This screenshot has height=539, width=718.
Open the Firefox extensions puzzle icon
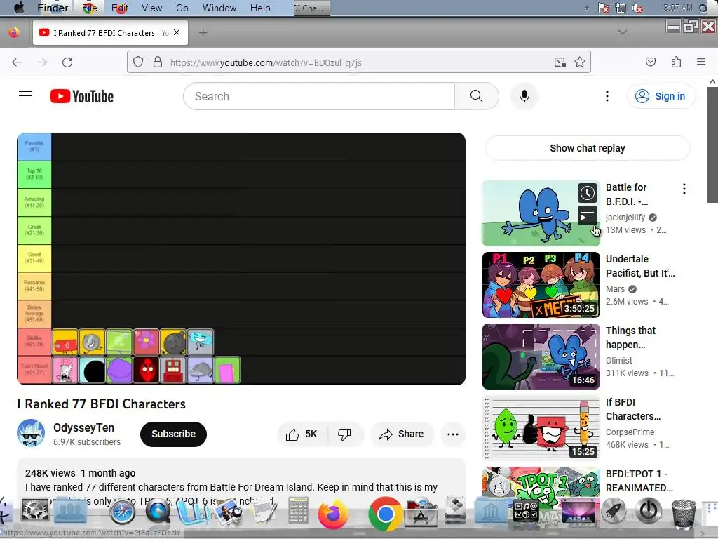click(x=676, y=62)
